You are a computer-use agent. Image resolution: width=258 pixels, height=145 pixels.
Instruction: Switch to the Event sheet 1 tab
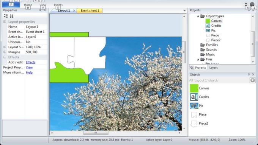tap(90, 11)
